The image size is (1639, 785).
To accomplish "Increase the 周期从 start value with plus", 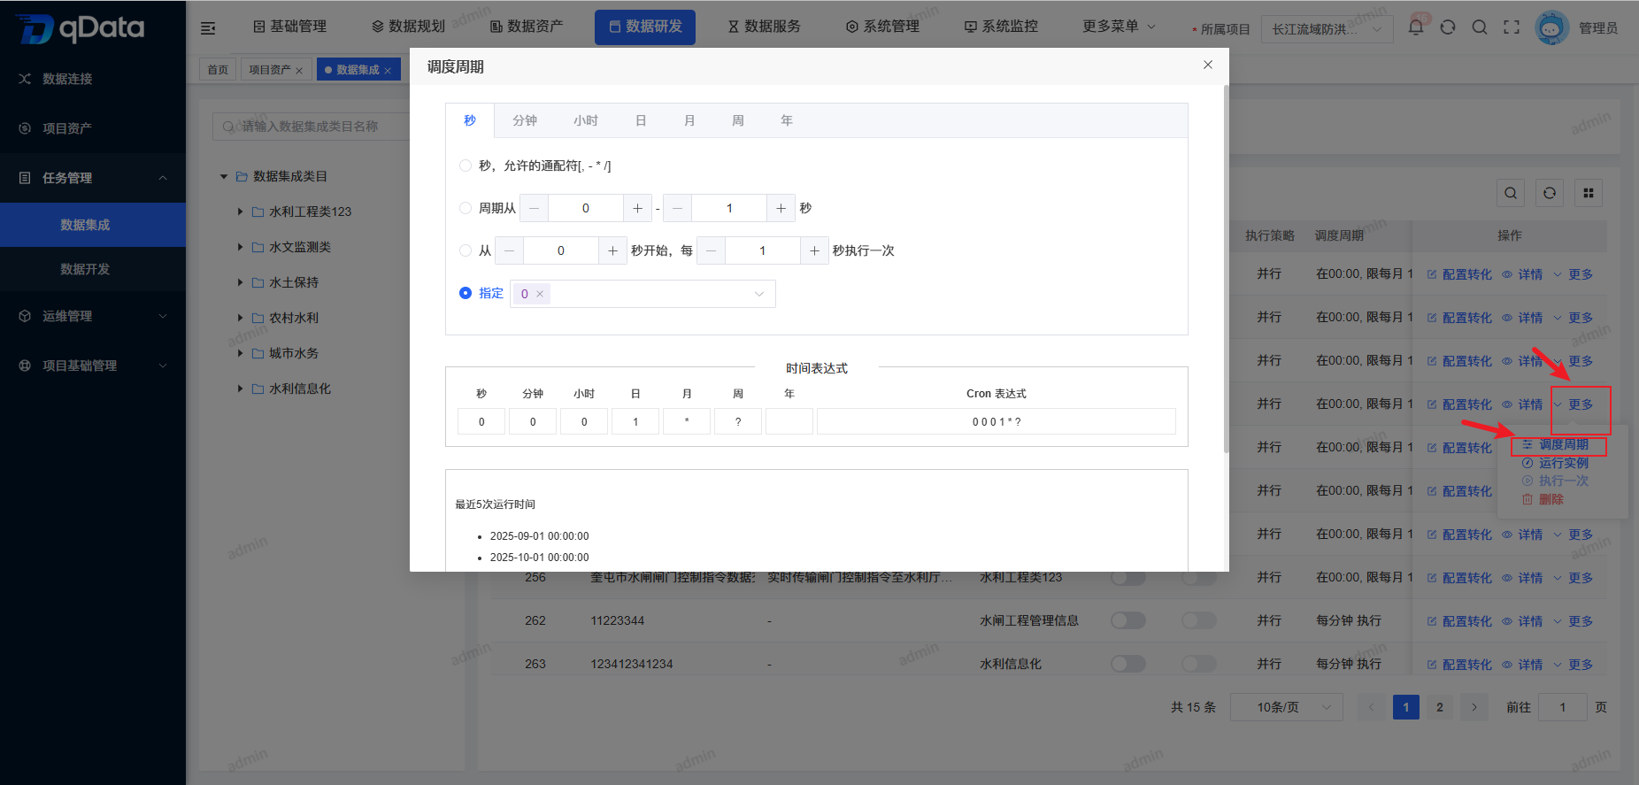I will pyautogui.click(x=637, y=208).
